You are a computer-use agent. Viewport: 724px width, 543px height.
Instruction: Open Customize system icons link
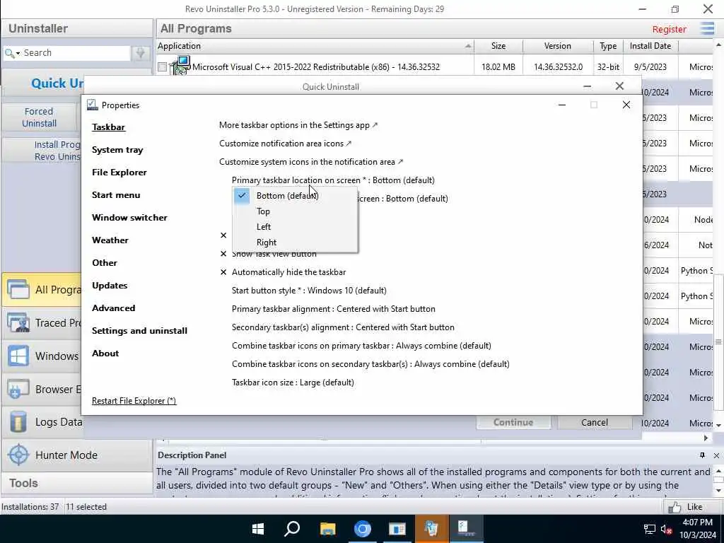point(311,162)
